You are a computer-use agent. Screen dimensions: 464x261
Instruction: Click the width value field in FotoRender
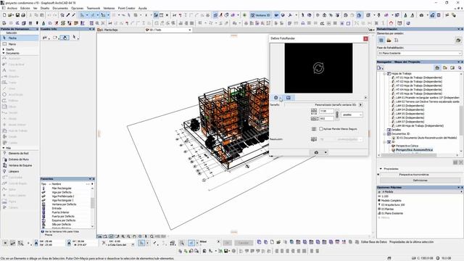(x=326, y=111)
